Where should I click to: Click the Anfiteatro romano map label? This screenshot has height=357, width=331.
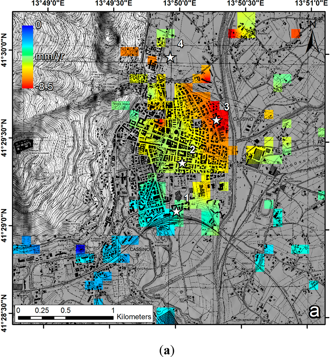point(97,240)
